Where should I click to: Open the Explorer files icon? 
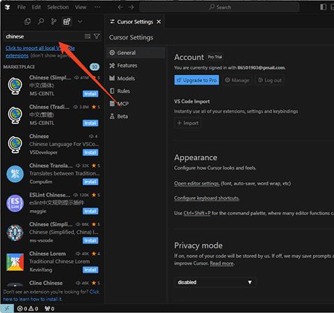[x=28, y=22]
